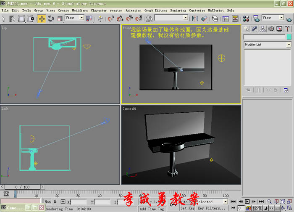Image resolution: width=294 pixels, height=212 pixels.
Task: Open the File menu
Action: click(5, 11)
